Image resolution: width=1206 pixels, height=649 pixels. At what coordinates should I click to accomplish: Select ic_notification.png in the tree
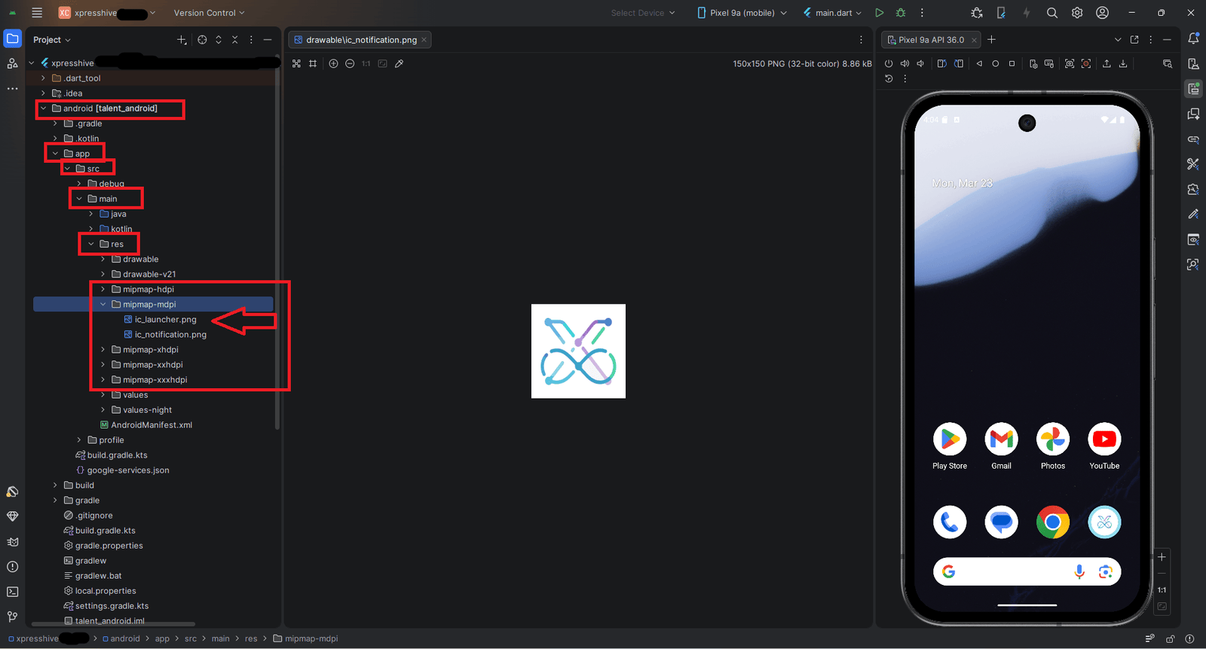165,335
